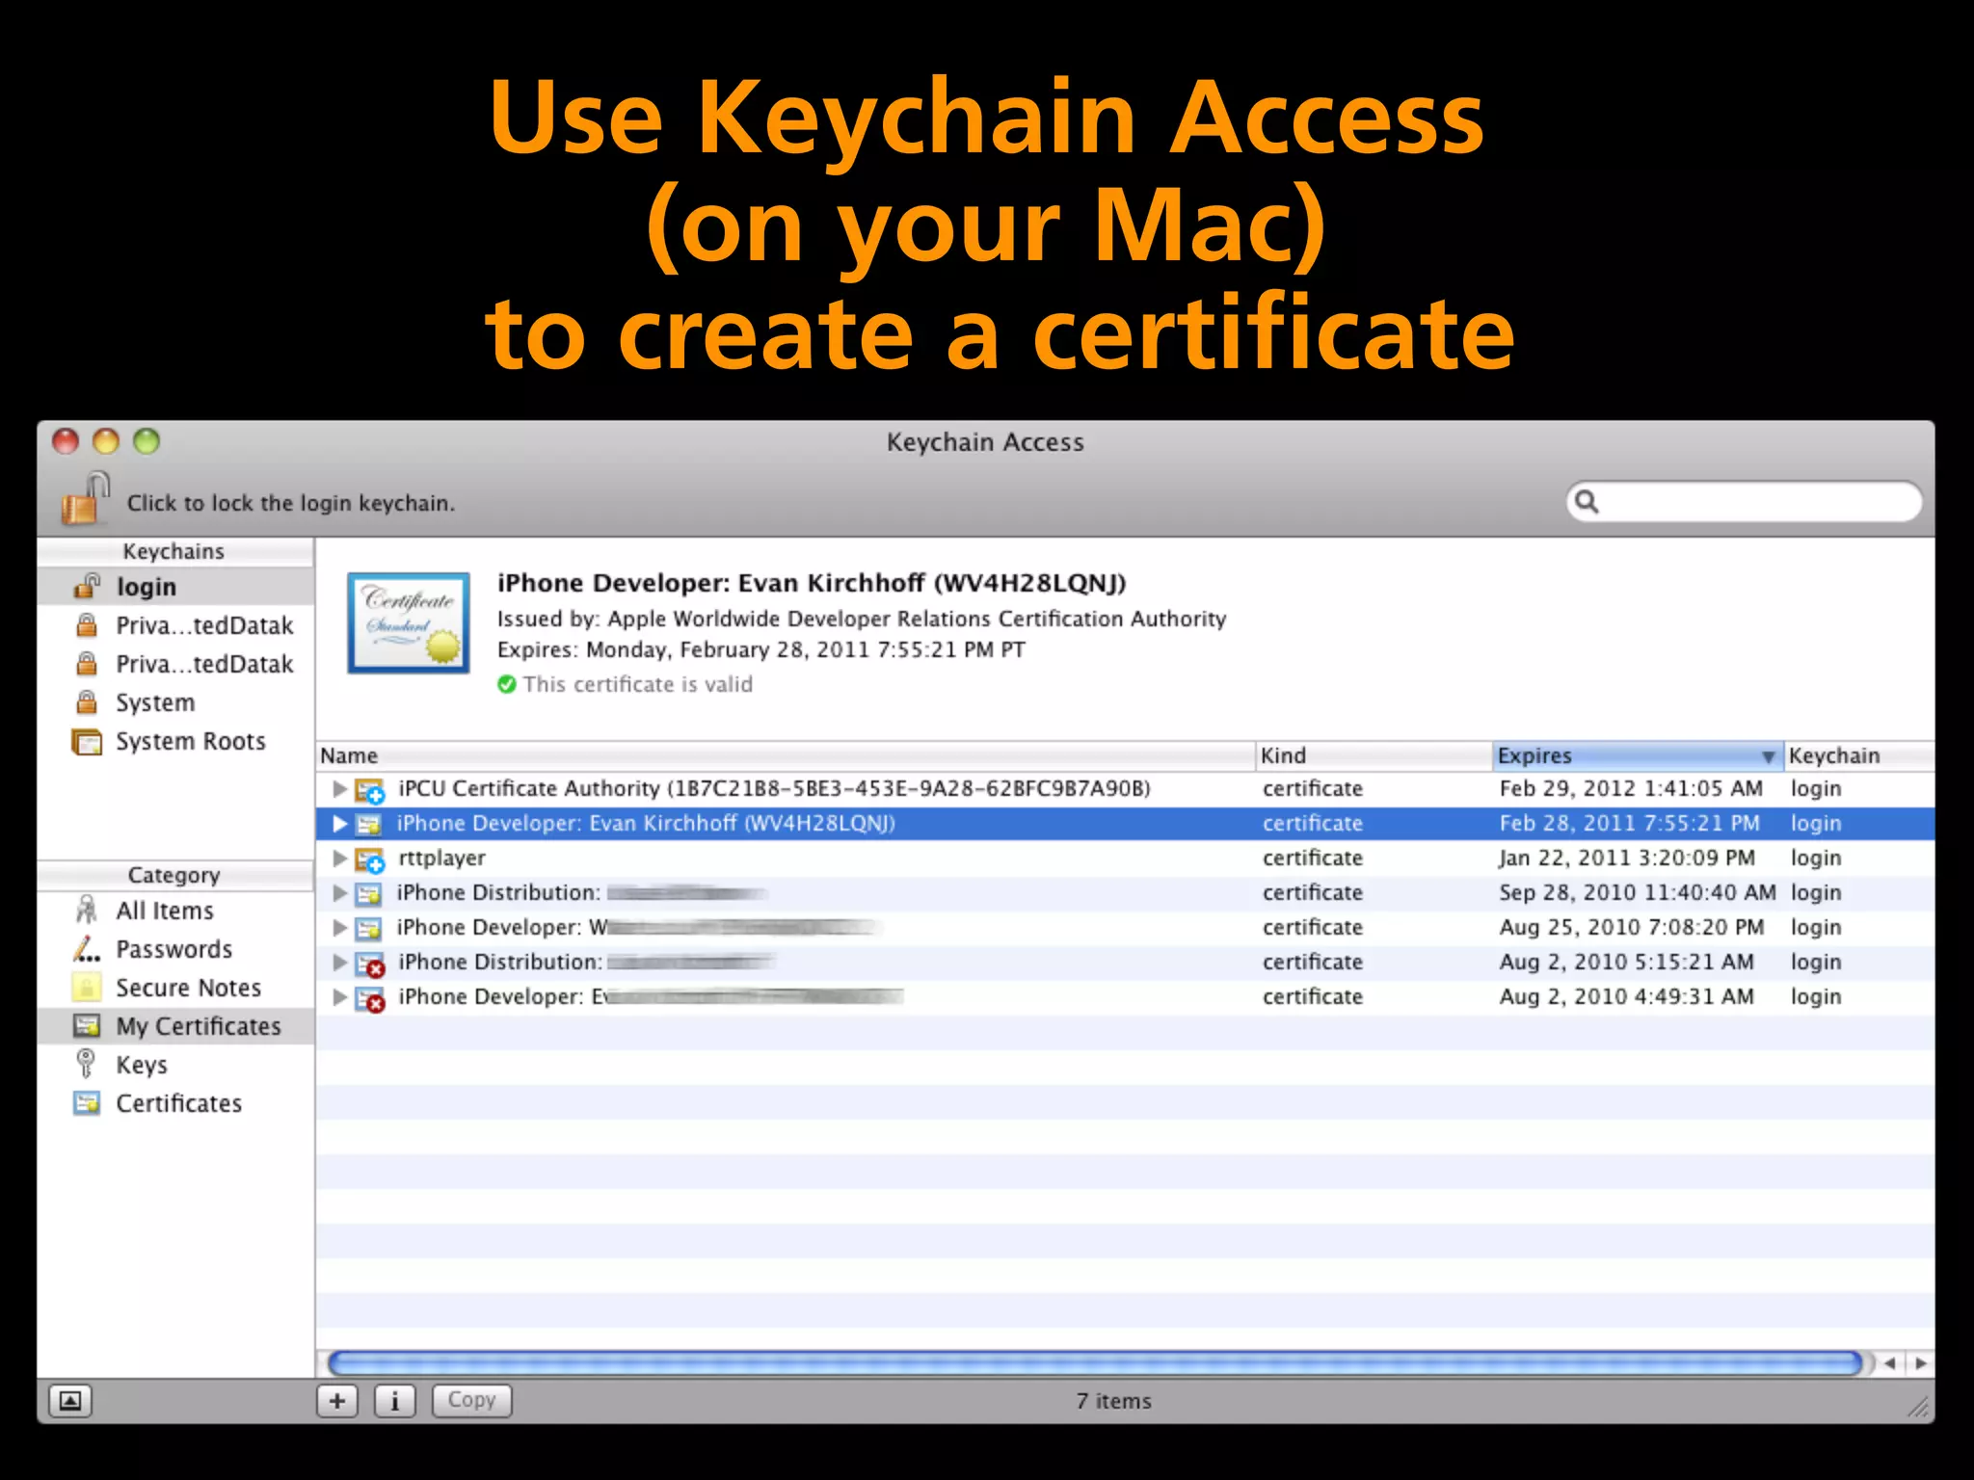The image size is (1974, 1480).
Task: Expand iPhone Developer row expiring Aug 25, 2010
Action: pos(339,927)
